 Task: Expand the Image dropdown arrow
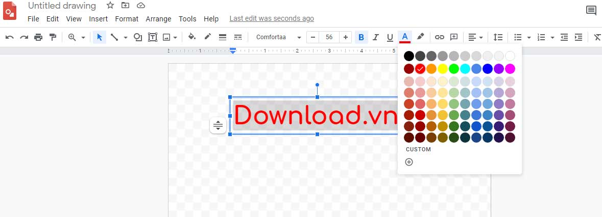[175, 38]
